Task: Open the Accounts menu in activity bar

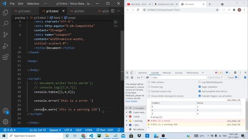Action: pos(5,111)
